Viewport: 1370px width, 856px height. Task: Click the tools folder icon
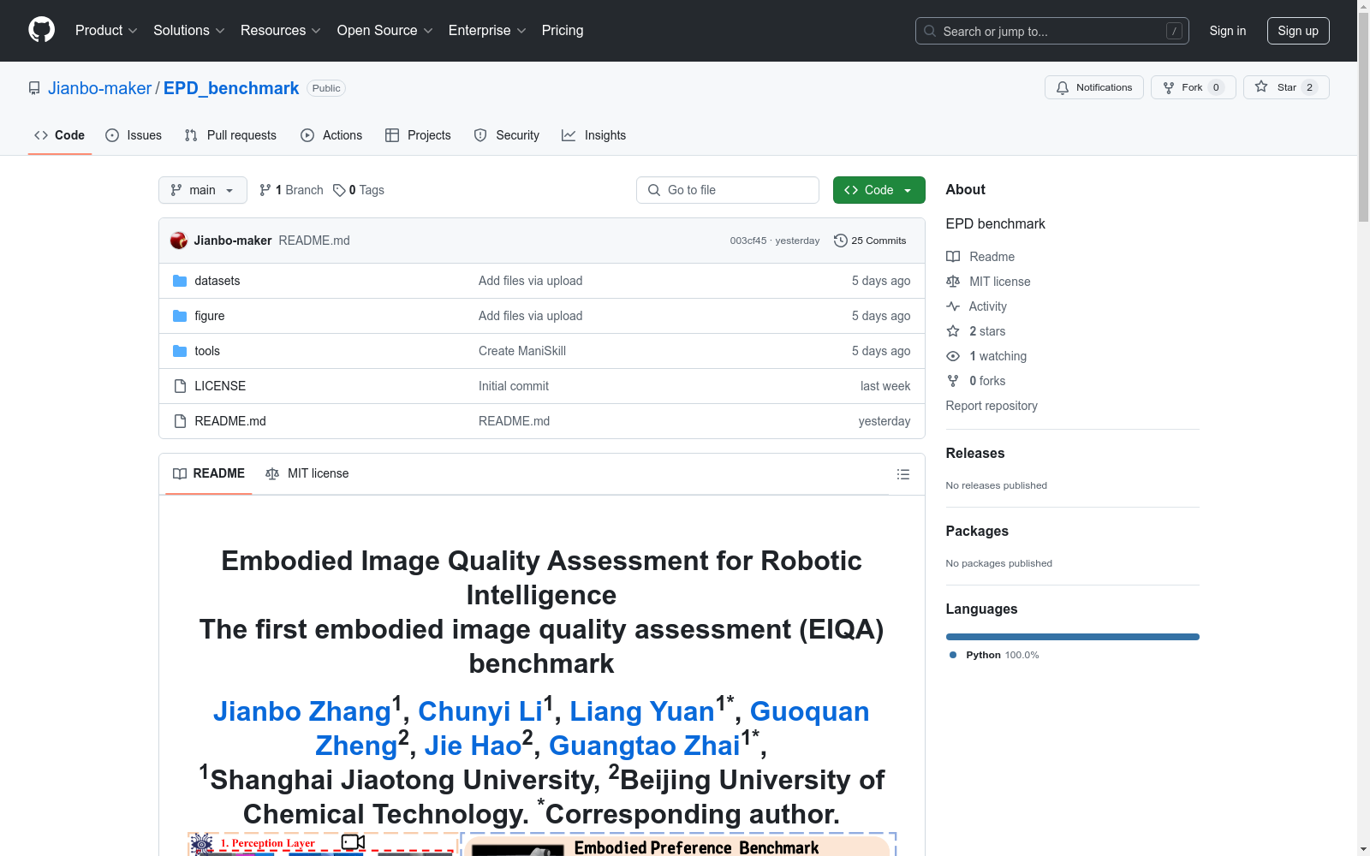pyautogui.click(x=180, y=351)
